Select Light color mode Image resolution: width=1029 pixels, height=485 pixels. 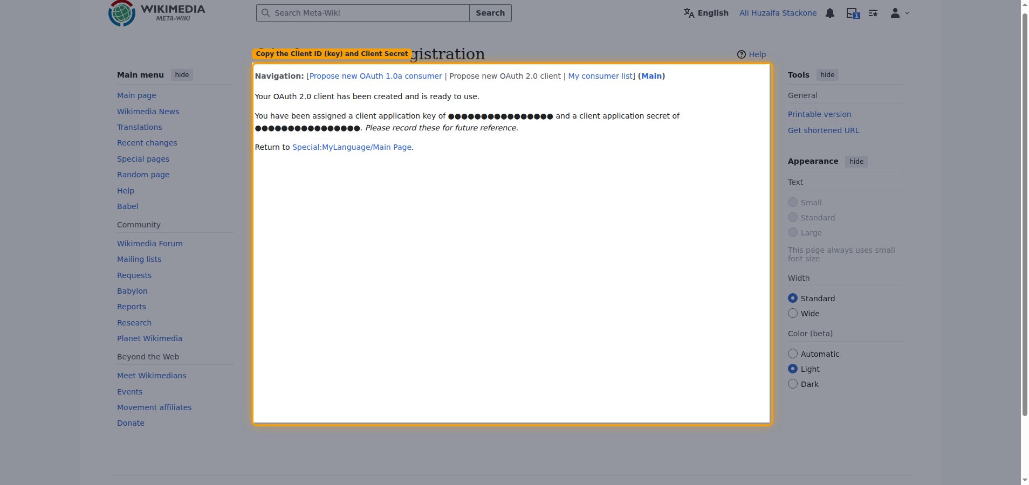tap(793, 369)
